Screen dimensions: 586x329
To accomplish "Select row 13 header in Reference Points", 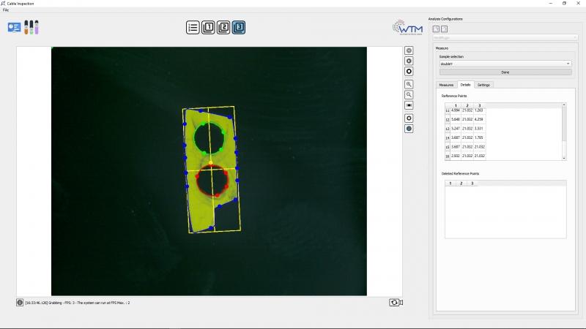I will click(x=448, y=129).
